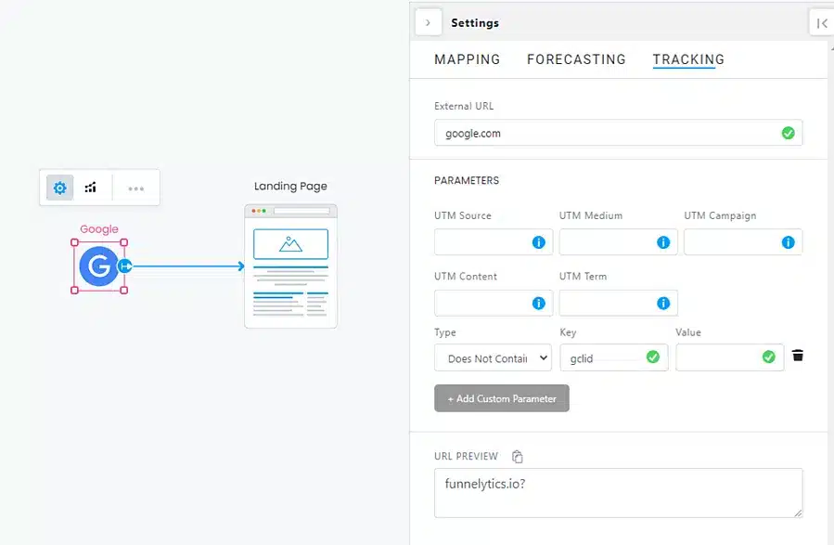This screenshot has height=545, width=834.
Task: Open the Type dropdown showing Does Not Contain
Action: 493,358
